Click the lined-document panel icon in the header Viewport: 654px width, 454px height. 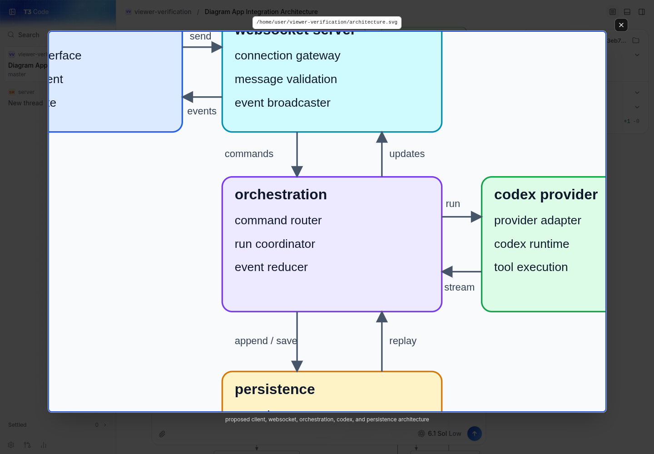coord(613,12)
